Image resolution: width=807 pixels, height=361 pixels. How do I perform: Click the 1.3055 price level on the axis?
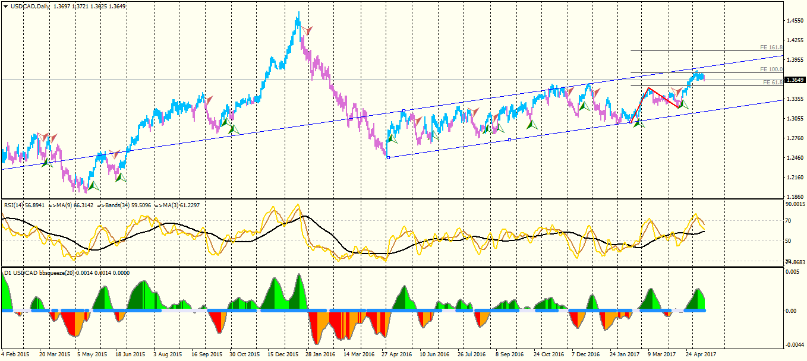coord(795,119)
